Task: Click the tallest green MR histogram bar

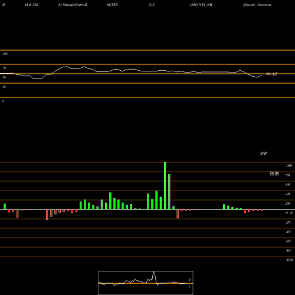Action: [x=165, y=186]
